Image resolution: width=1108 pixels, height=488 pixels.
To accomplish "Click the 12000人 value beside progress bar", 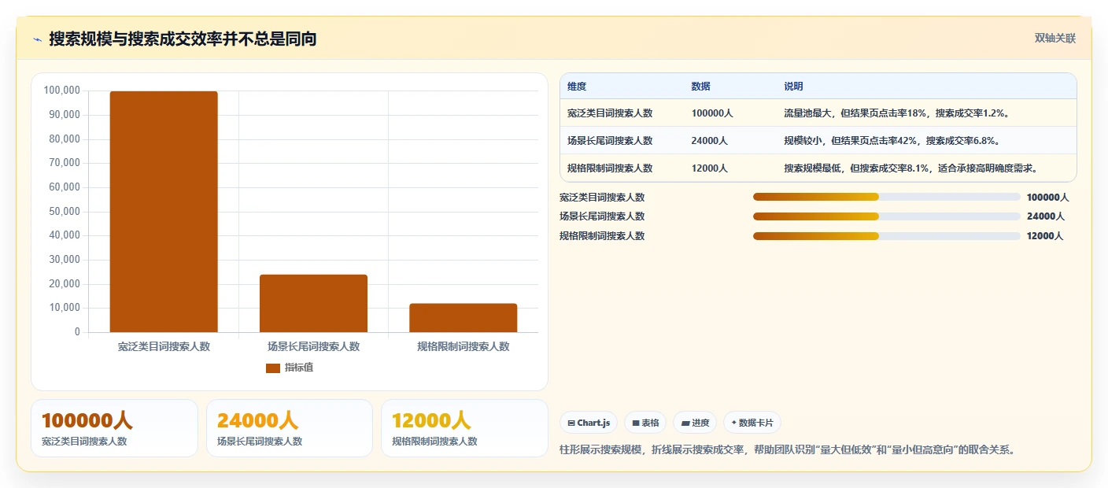I will [1045, 236].
